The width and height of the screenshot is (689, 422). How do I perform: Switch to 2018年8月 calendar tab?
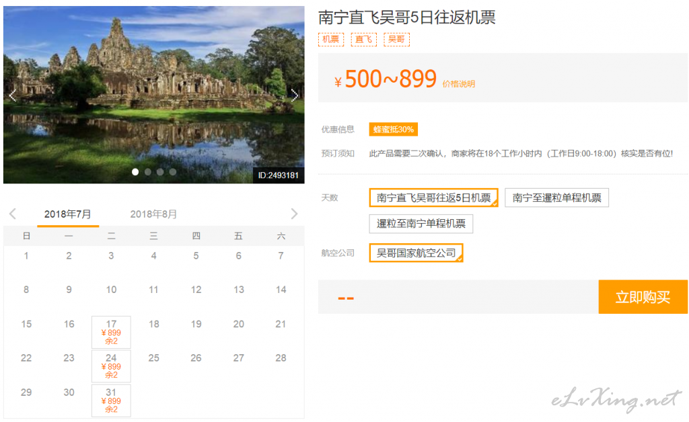coord(153,214)
